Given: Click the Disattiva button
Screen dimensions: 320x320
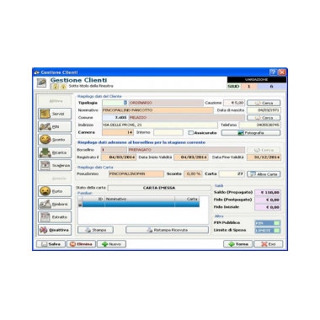Looking at the screenshot, I should coord(55,230).
